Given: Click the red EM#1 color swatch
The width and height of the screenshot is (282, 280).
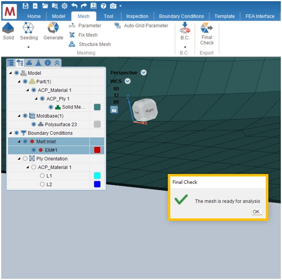Looking at the screenshot, I should coord(97,150).
